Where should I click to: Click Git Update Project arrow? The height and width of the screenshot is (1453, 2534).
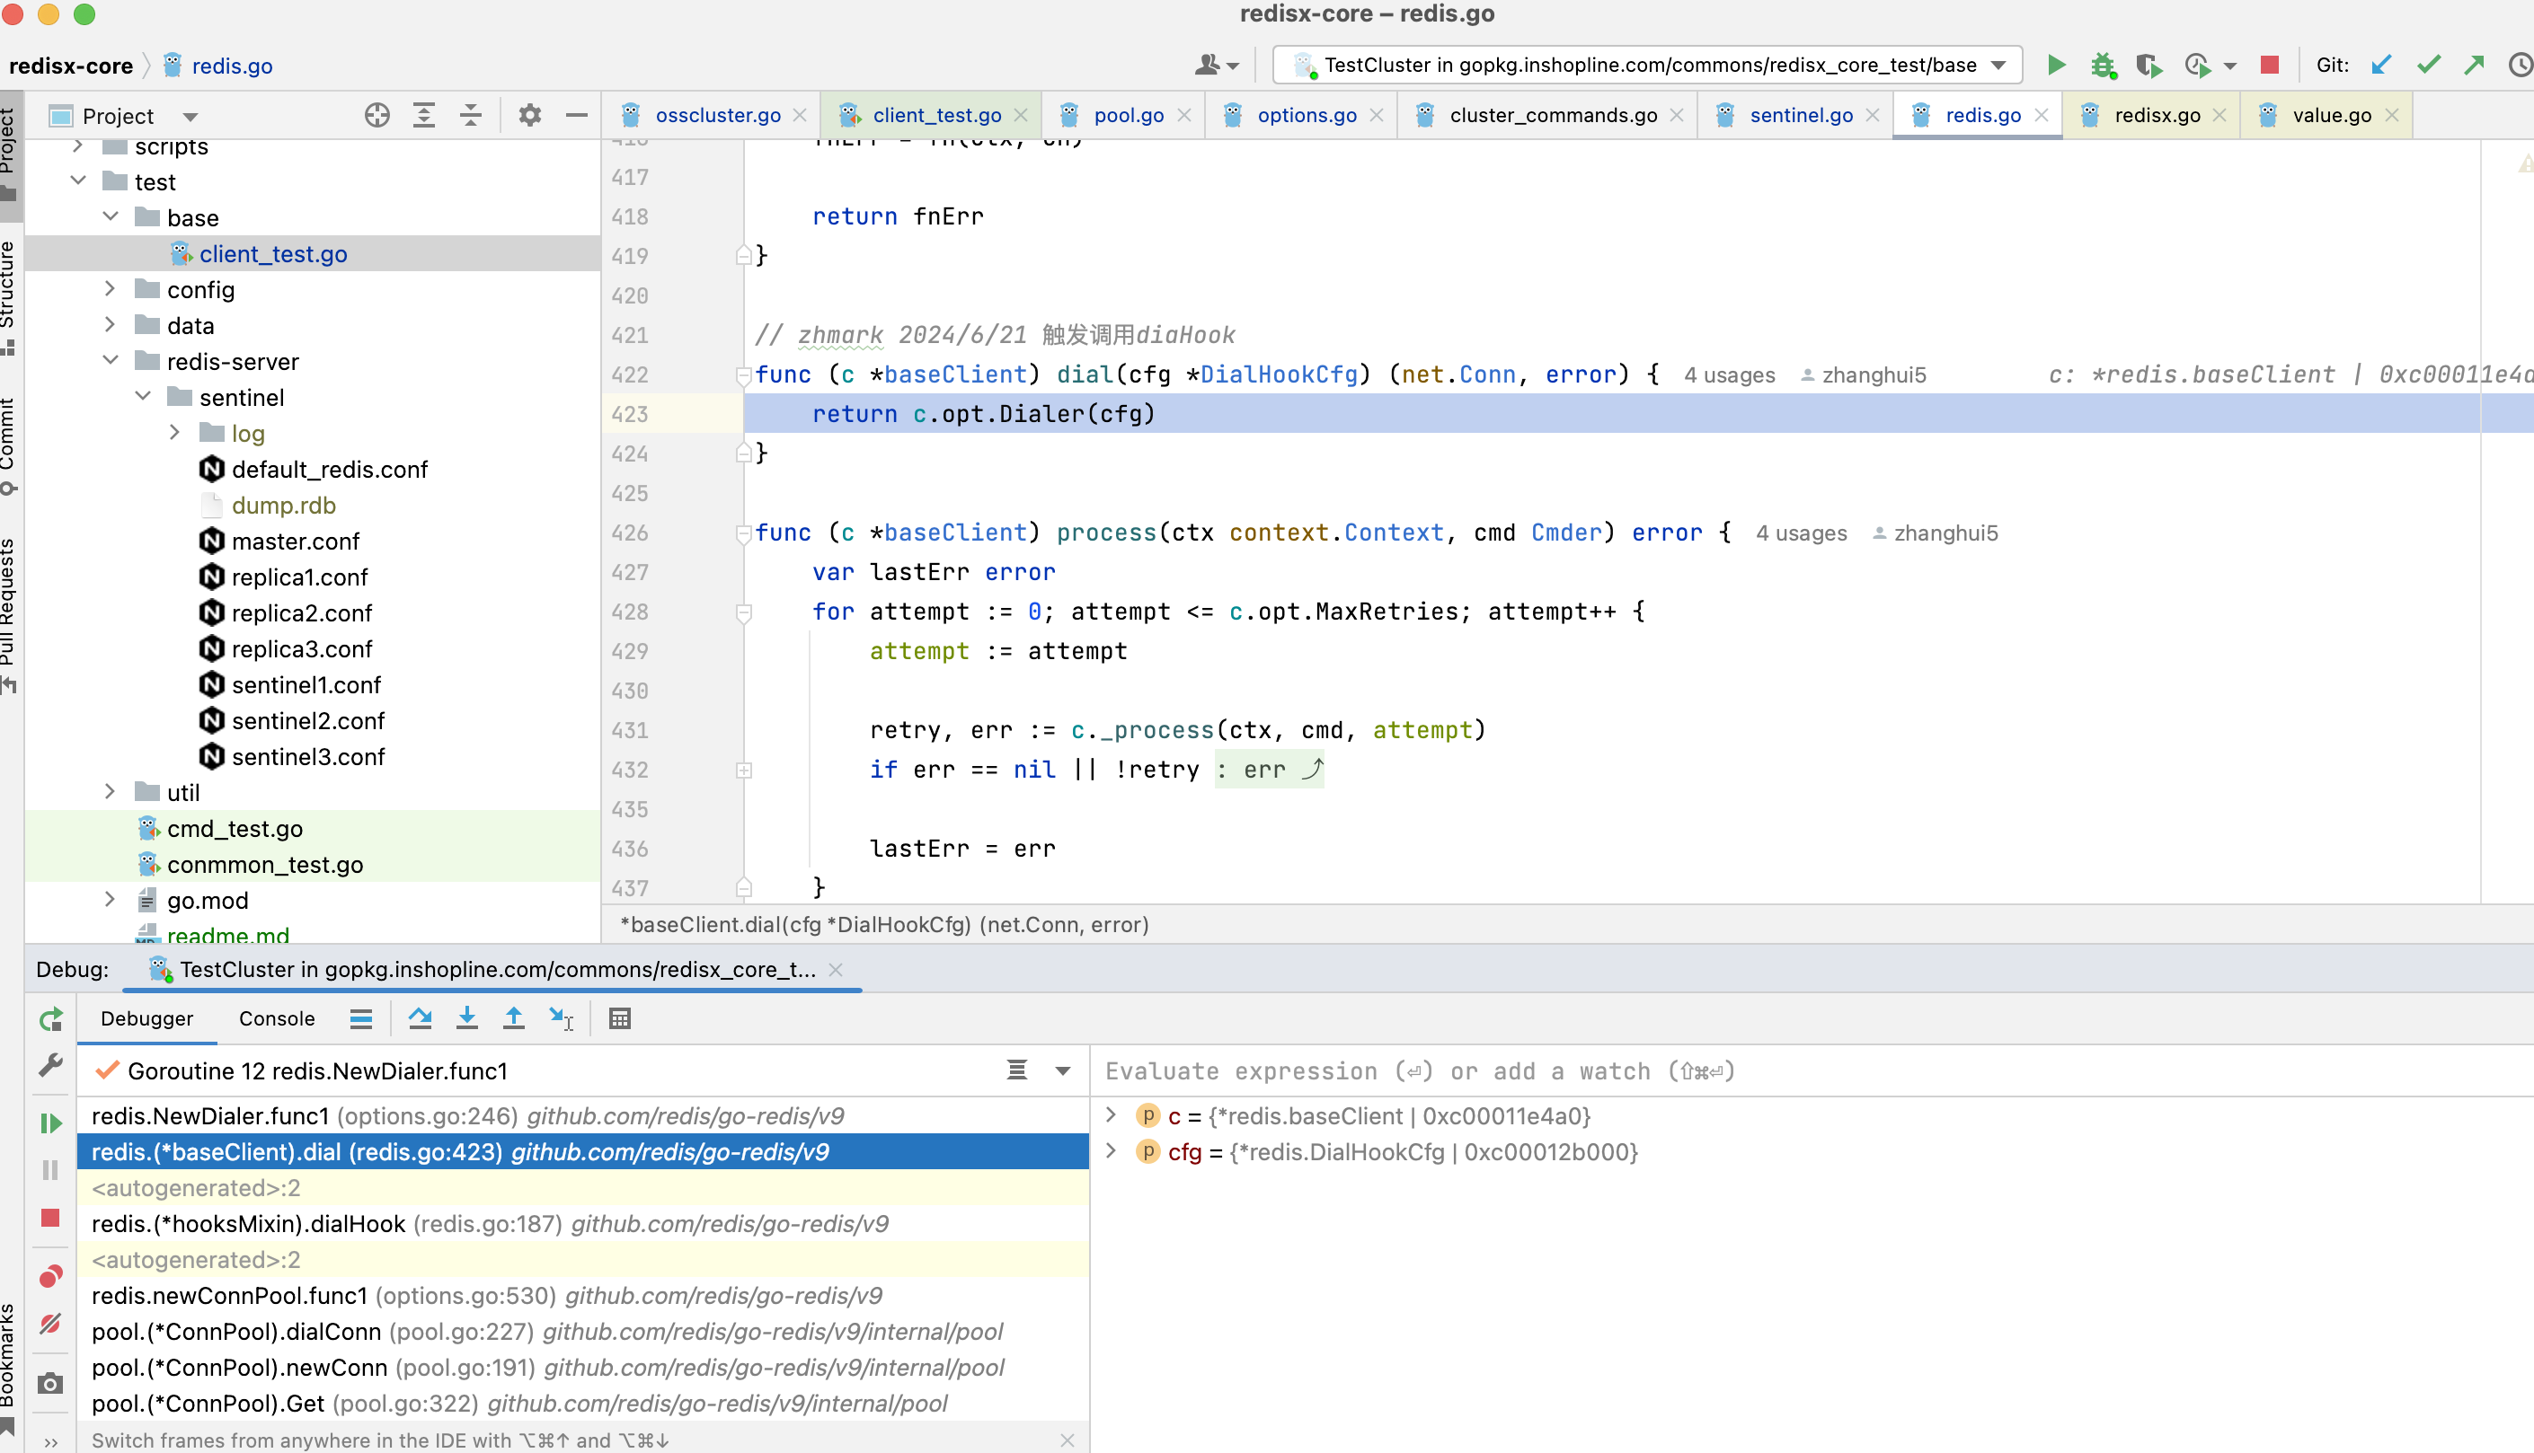[x=2381, y=66]
